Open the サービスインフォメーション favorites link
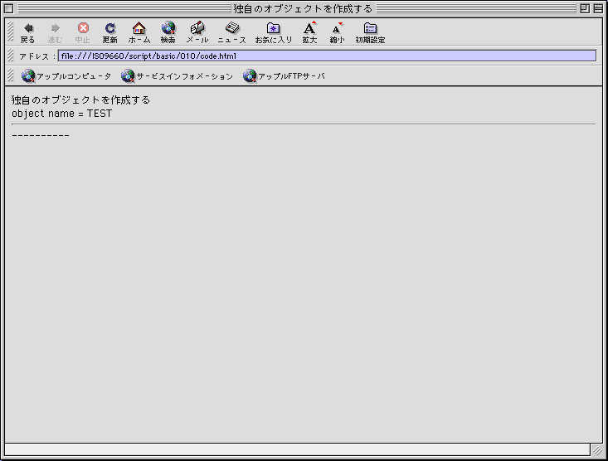This screenshot has width=608, height=461. [178, 76]
